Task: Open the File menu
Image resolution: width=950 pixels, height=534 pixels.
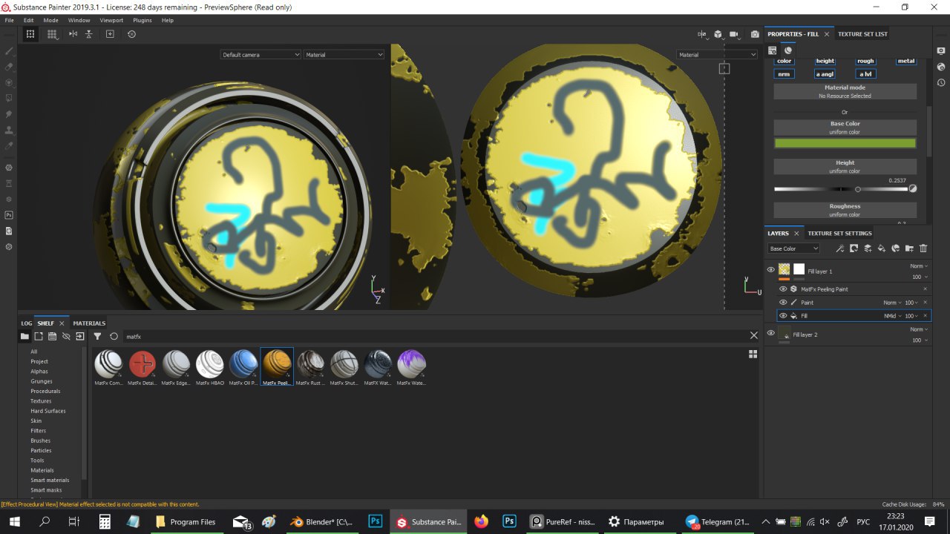Action: (9, 20)
